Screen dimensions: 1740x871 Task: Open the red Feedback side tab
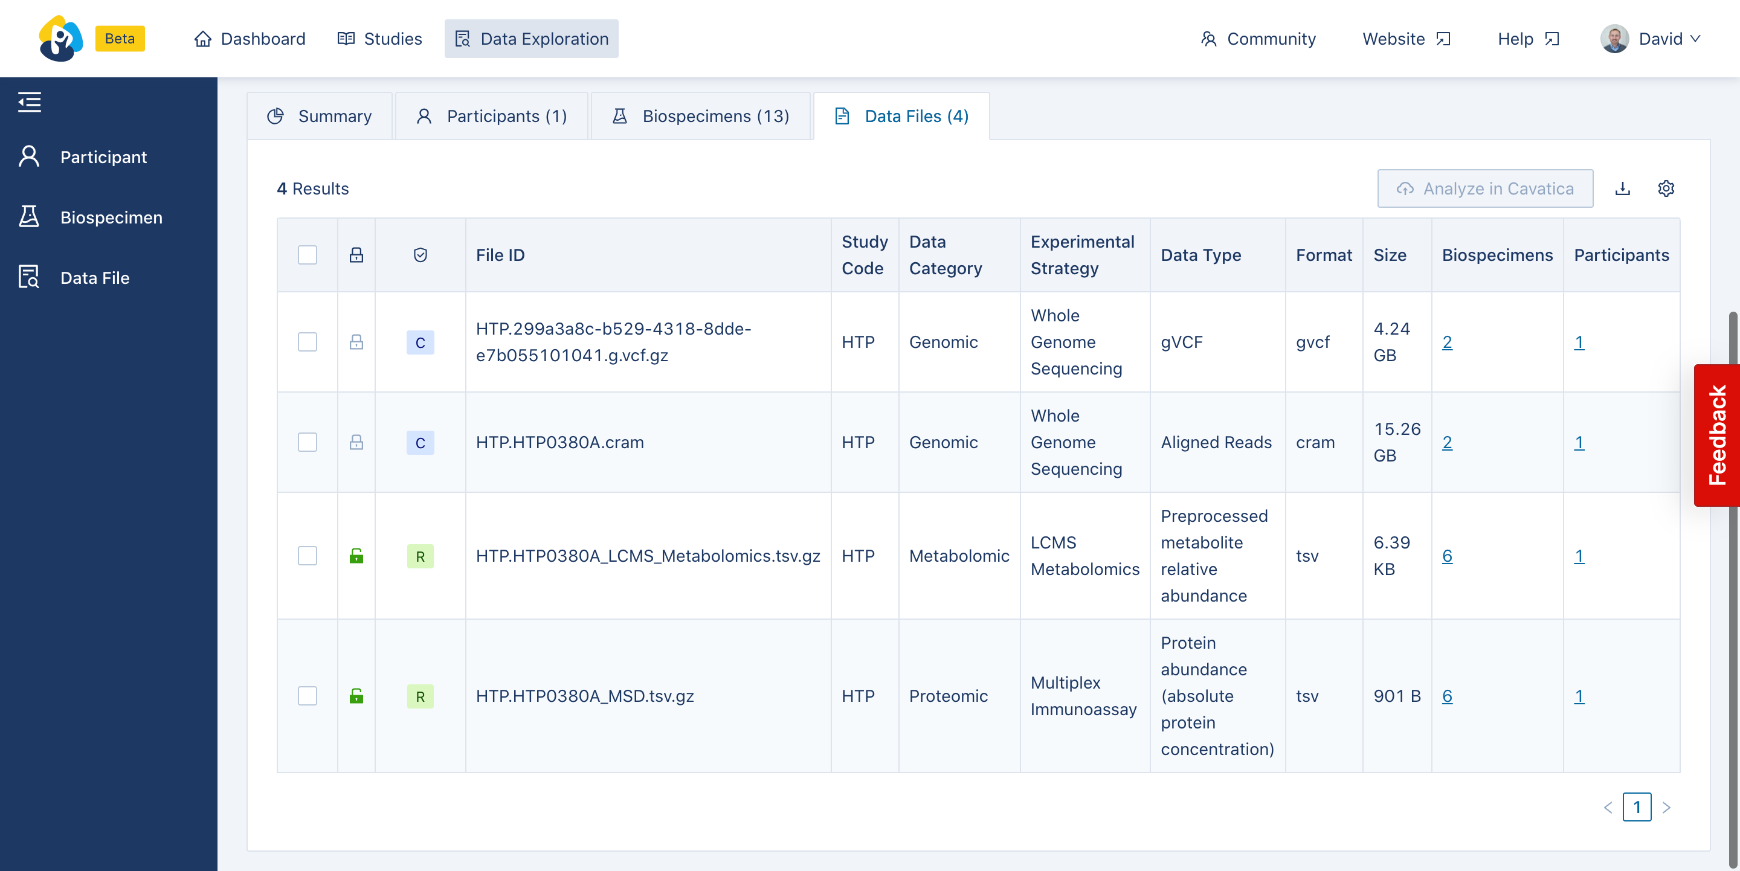click(x=1716, y=435)
